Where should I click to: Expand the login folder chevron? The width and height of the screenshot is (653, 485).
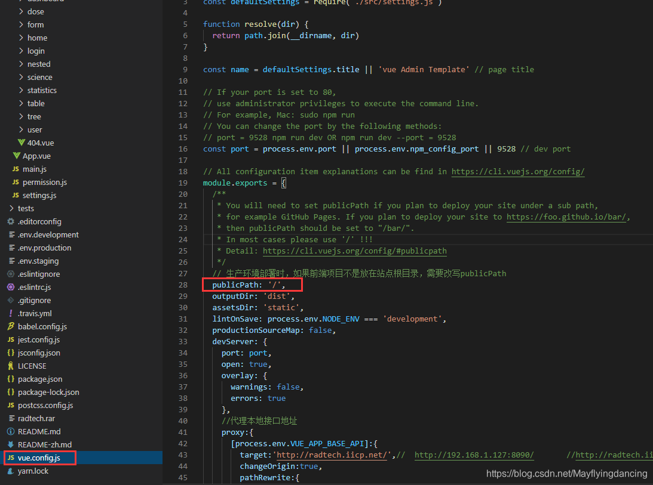point(21,51)
